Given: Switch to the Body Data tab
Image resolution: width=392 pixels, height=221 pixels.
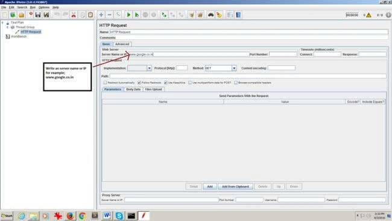Looking at the screenshot, I should point(133,89).
